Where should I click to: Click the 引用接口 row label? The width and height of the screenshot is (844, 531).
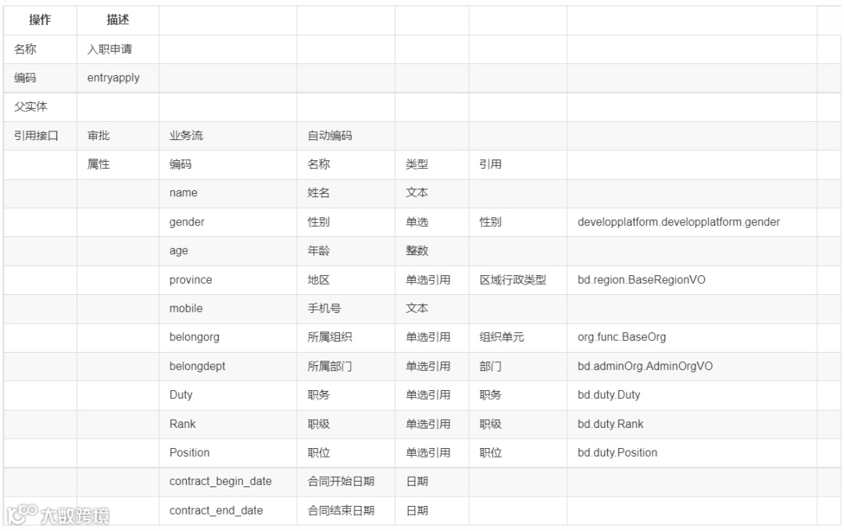pyautogui.click(x=36, y=136)
